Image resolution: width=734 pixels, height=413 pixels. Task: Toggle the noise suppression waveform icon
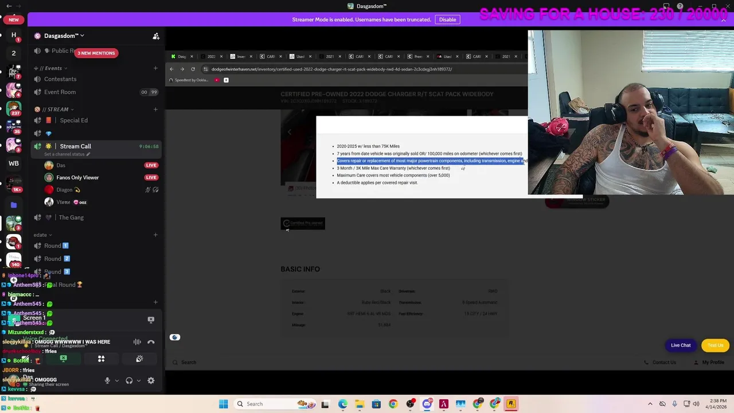(x=137, y=342)
